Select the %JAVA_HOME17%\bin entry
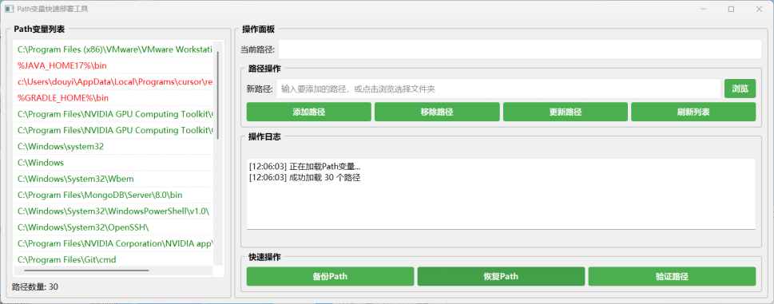This screenshot has height=304, width=774. click(114, 65)
